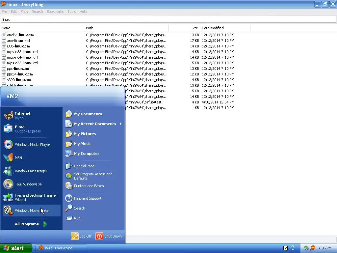Viewport: 337px width, 253px height.
Task: Click the amd64-linux.xml file icon
Action: (x=4, y=35)
